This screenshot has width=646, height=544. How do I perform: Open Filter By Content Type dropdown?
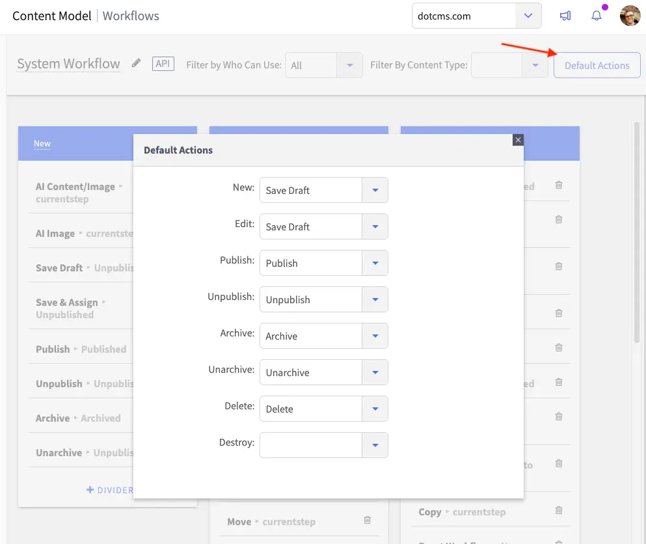(x=535, y=65)
